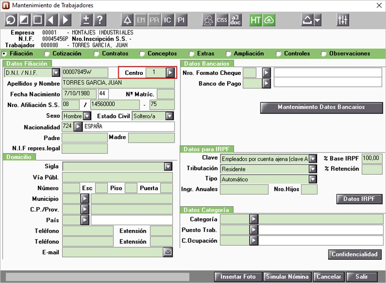Select the Conceptos radio button
This screenshot has width=386, height=283.
coord(142,54)
